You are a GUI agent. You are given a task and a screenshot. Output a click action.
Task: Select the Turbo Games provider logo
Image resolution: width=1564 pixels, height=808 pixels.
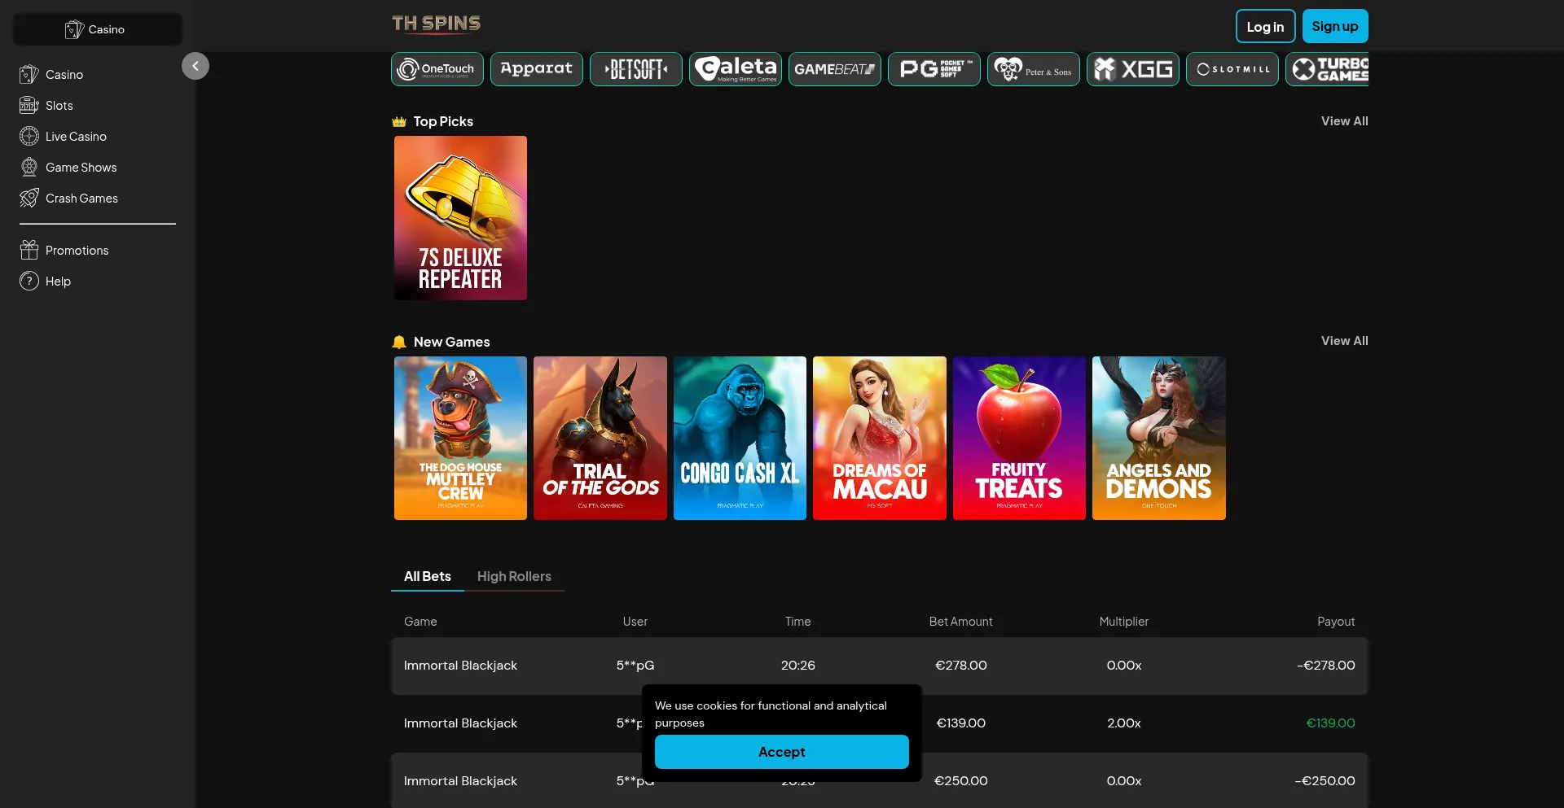click(x=1328, y=69)
